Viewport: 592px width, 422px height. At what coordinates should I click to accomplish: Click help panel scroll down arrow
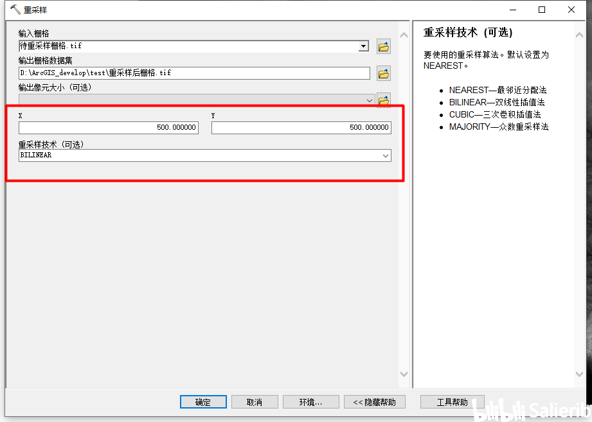pos(579,374)
